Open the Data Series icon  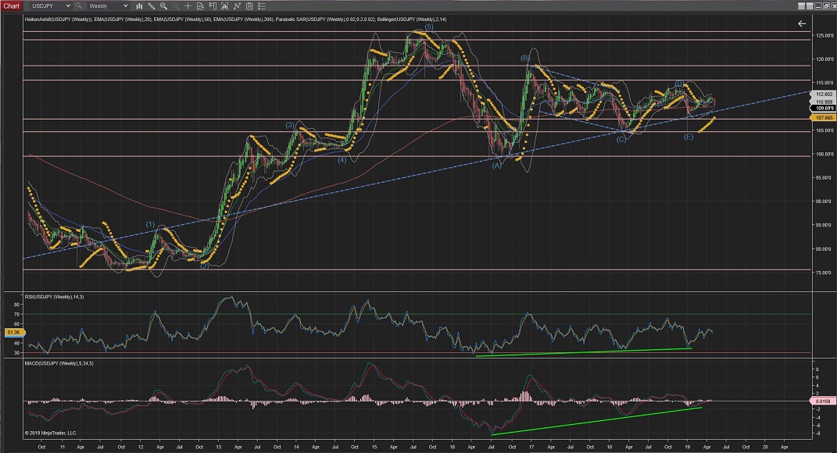(x=227, y=5)
